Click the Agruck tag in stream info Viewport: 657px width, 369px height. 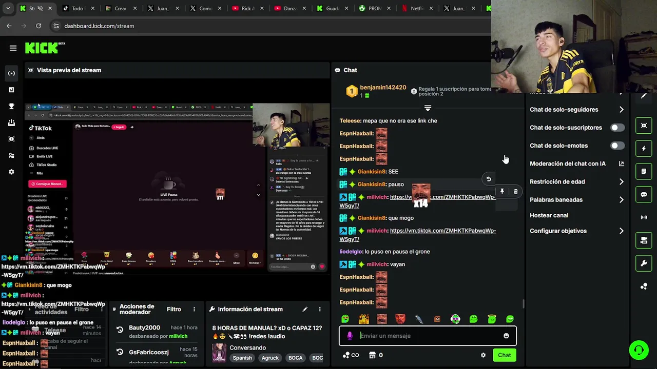270,358
